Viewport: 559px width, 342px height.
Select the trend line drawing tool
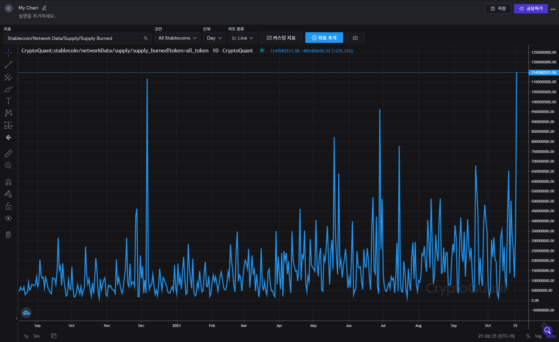pos(8,65)
